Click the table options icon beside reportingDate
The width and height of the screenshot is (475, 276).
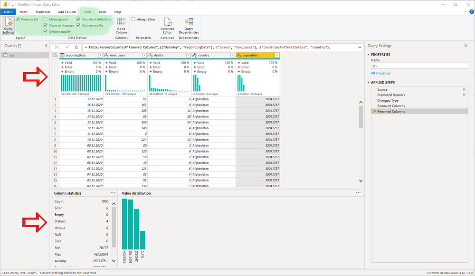point(55,55)
